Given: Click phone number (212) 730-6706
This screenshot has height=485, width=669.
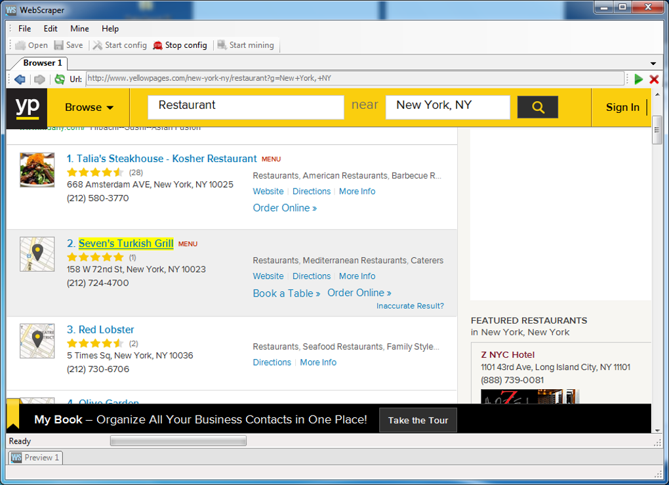Looking at the screenshot, I should click(98, 369).
